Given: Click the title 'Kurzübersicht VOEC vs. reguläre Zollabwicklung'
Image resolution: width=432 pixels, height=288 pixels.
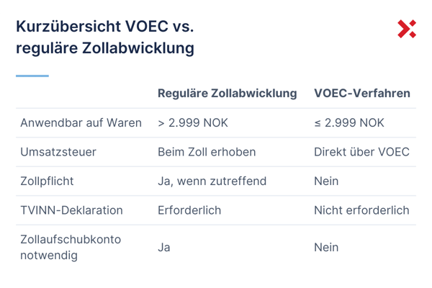Looking at the screenshot, I should coord(104,38).
